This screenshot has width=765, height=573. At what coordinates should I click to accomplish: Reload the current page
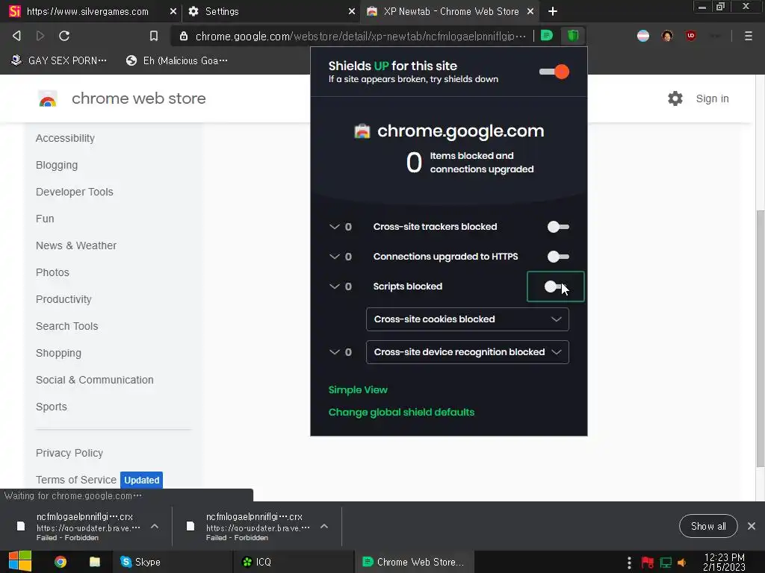point(64,36)
